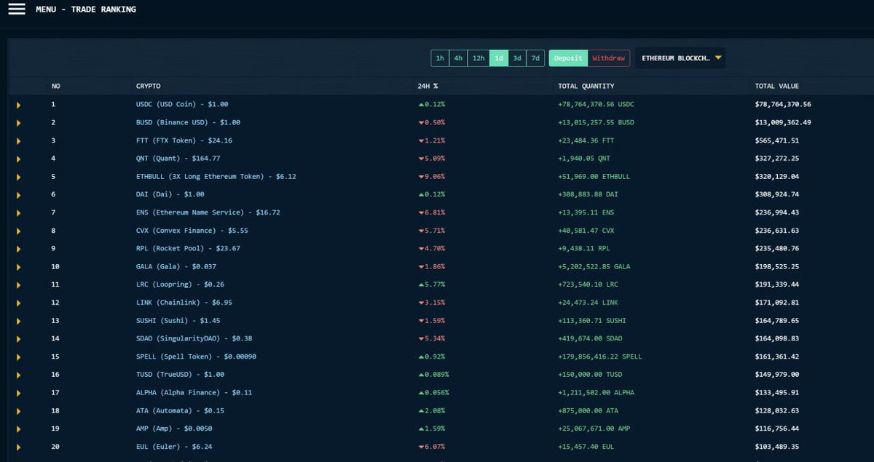This screenshot has height=462, width=874.
Task: Expand row 14 SDAO details
Action: click(x=18, y=339)
